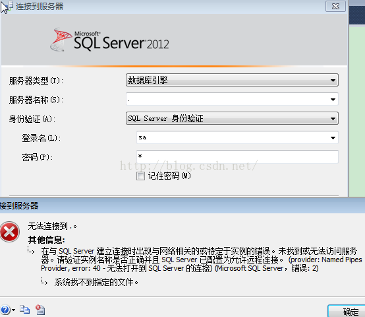
Task: Tick the 记住密码 checkbox
Action: (140, 176)
